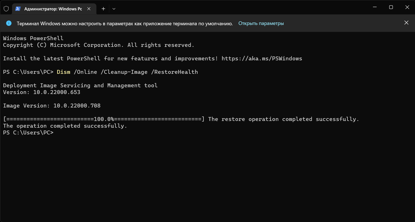The width and height of the screenshot is (415, 222).
Task: Click 'Deployment Image Servicing and Management tool' line
Action: pos(80,86)
